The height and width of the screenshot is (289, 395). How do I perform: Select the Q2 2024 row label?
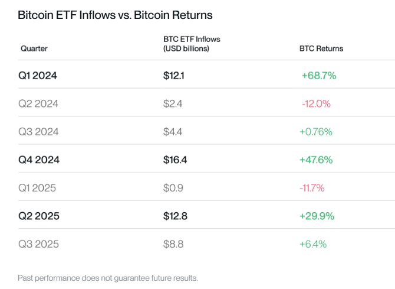(39, 103)
